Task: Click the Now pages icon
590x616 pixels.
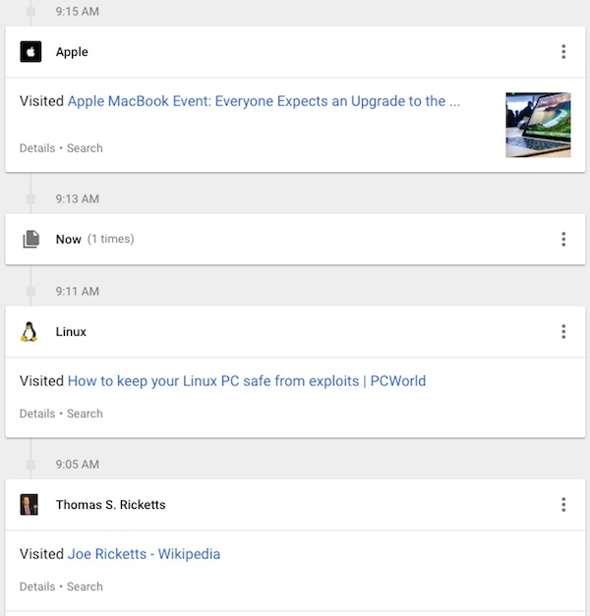Action: pos(30,239)
